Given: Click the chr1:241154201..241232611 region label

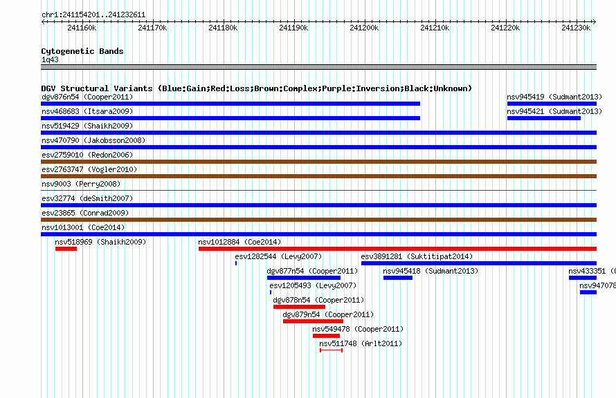Looking at the screenshot, I should coord(93,15).
